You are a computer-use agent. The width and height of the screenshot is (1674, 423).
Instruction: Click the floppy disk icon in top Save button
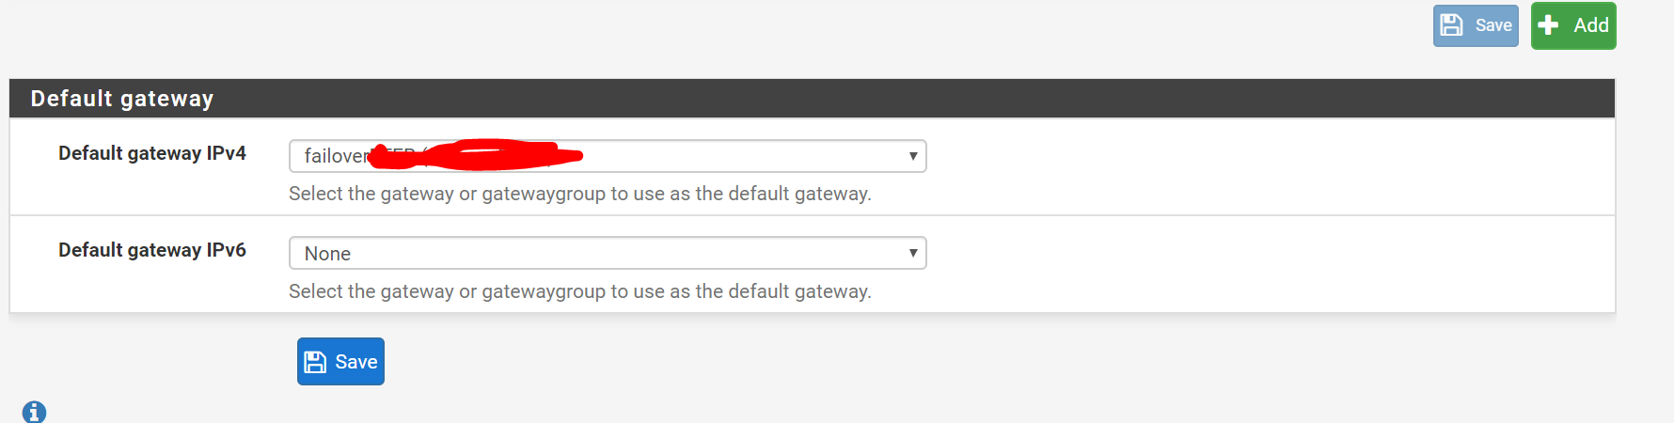(1451, 25)
